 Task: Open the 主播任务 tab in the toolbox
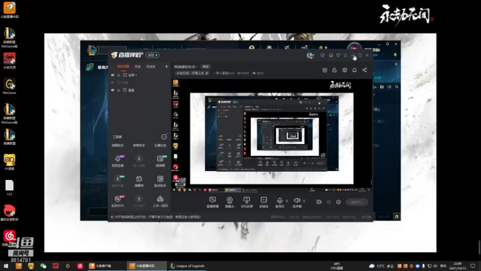tap(160, 145)
